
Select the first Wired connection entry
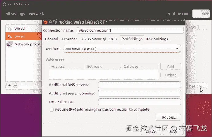[23, 29]
